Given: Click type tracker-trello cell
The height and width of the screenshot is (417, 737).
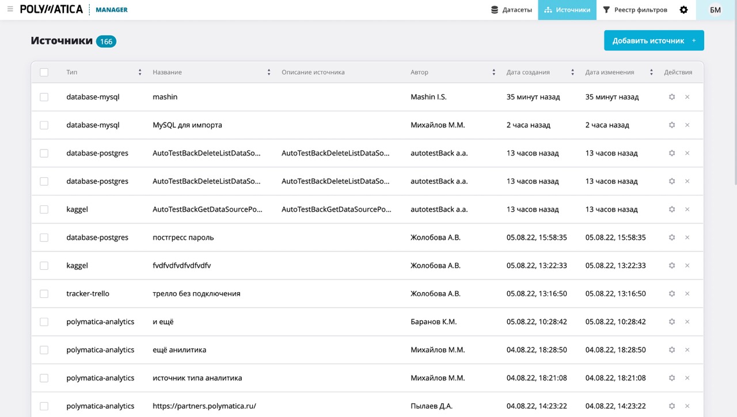Looking at the screenshot, I should 88,294.
